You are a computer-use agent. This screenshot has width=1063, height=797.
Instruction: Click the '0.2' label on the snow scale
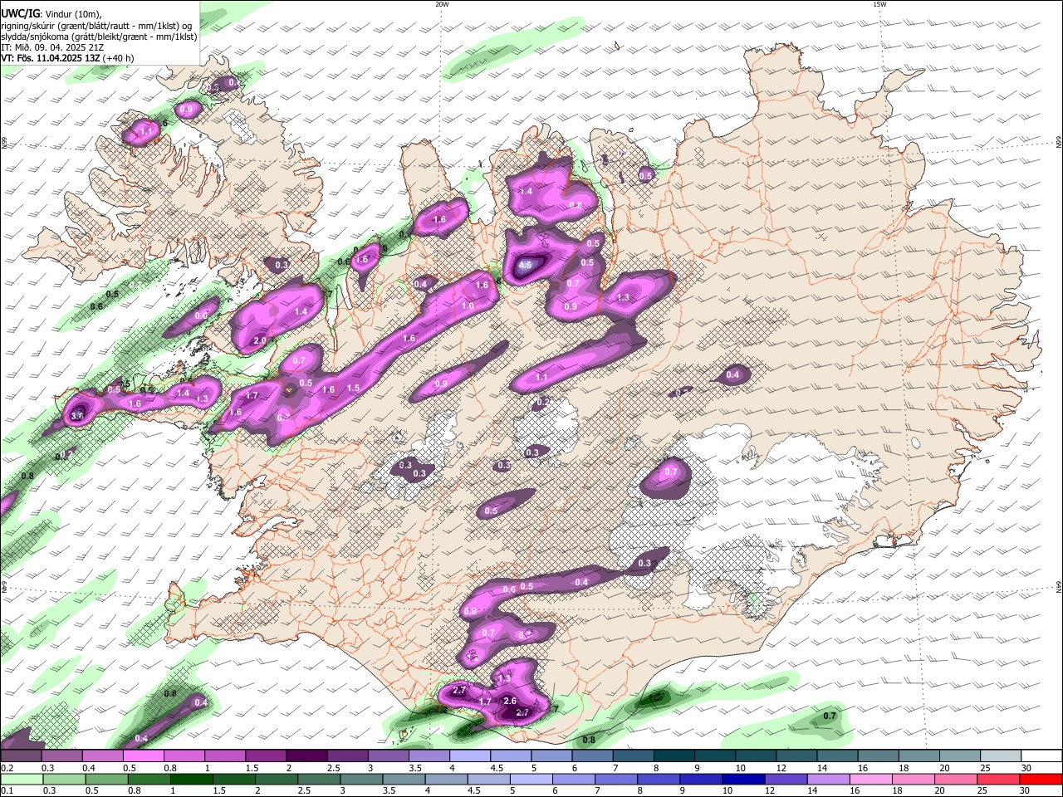[7, 768]
